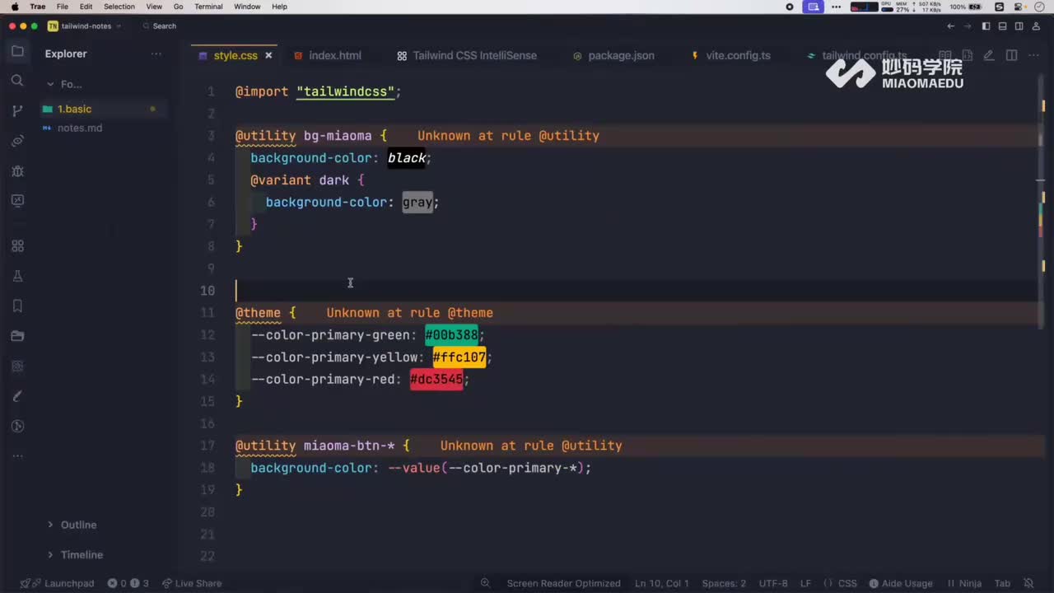Click the Ninja status bar item
The width and height of the screenshot is (1054, 593).
[x=963, y=583]
